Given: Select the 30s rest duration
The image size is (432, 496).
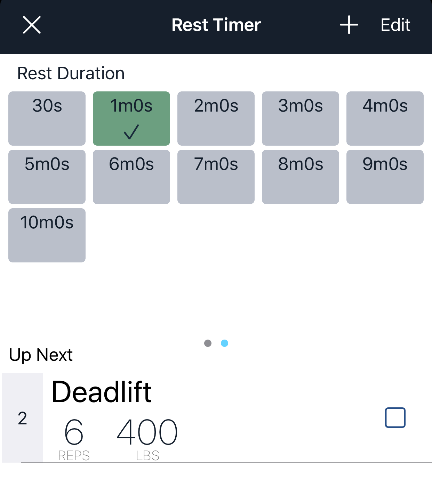Looking at the screenshot, I should coord(47,118).
